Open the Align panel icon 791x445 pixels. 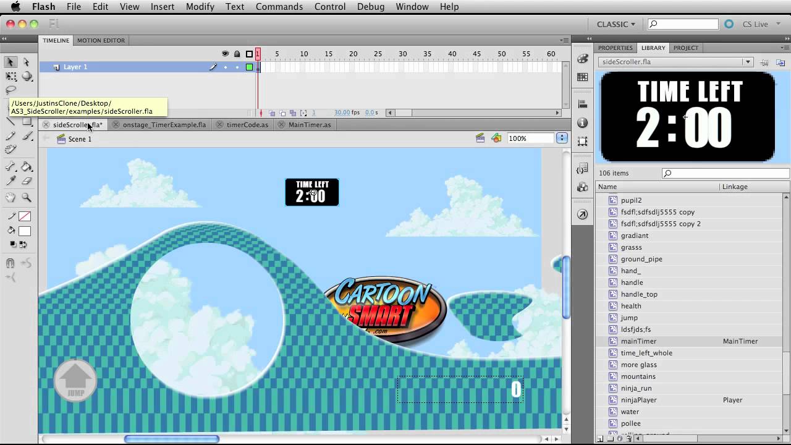coord(582,104)
